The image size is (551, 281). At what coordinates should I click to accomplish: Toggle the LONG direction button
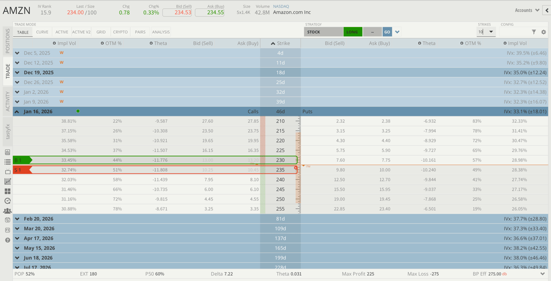[352, 32]
